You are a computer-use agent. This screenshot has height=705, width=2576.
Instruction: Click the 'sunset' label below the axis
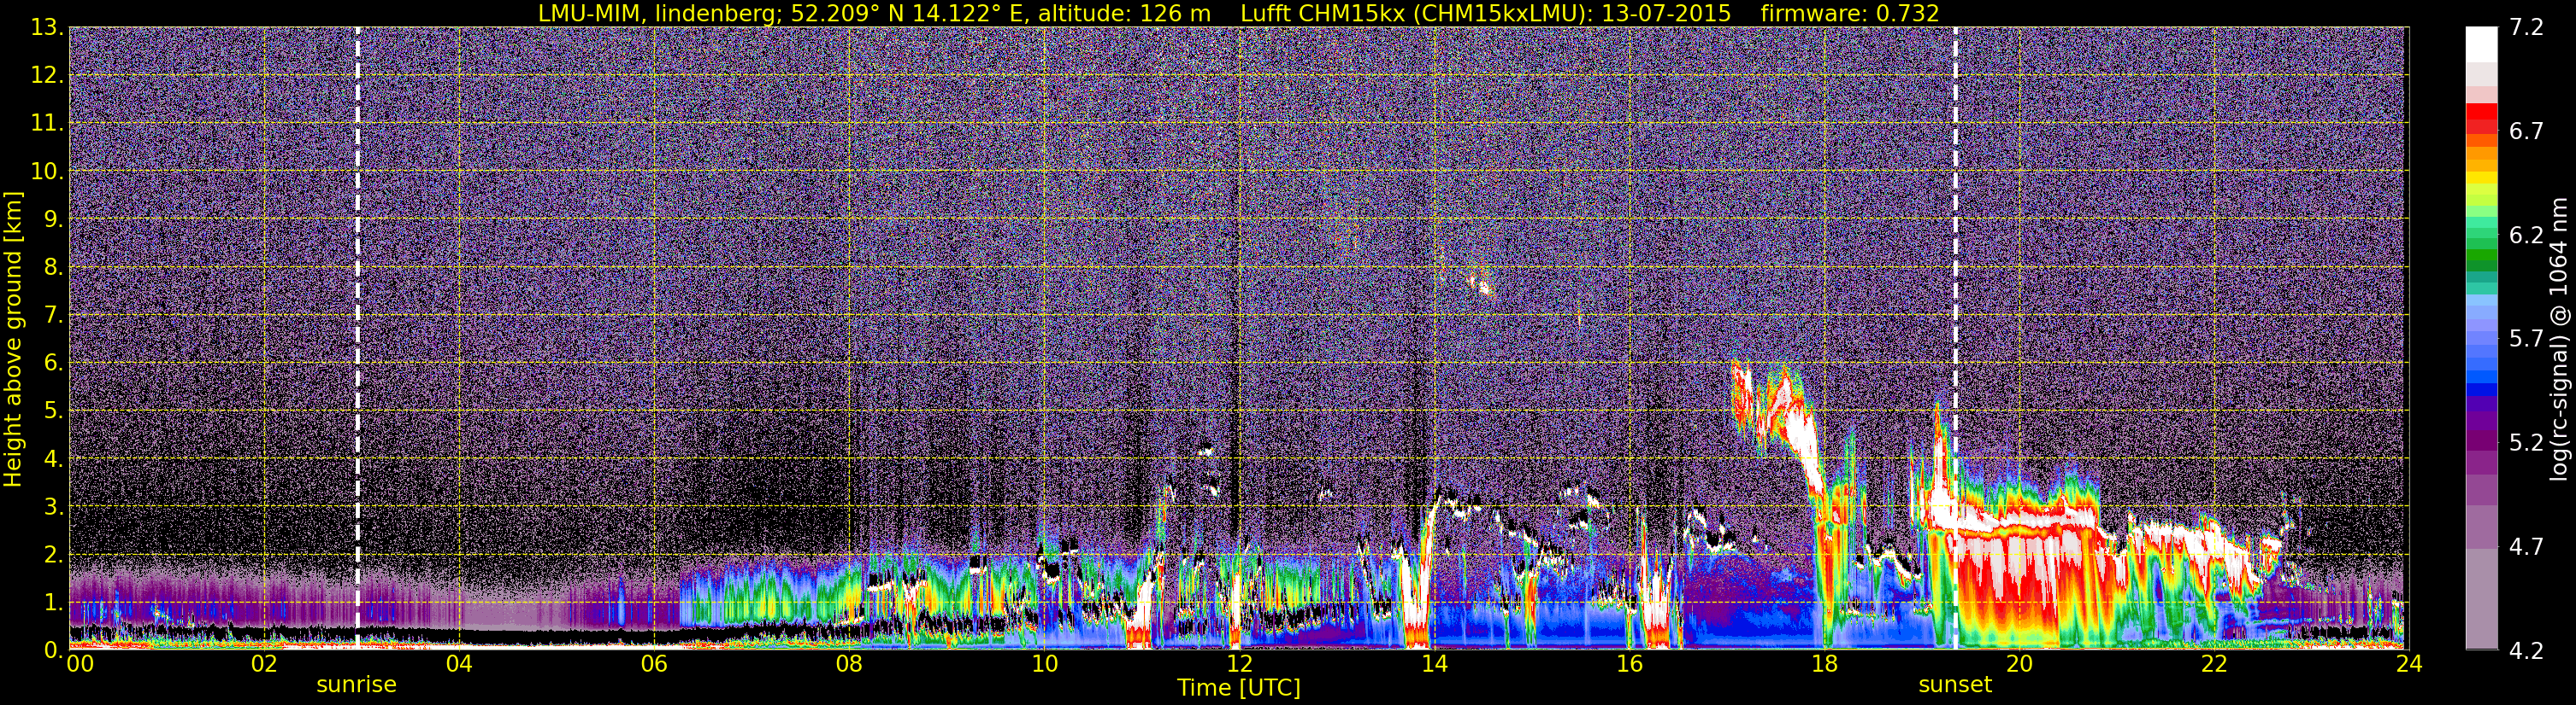(x=1955, y=685)
